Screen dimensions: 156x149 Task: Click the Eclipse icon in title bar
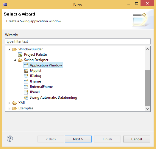[5, 4]
